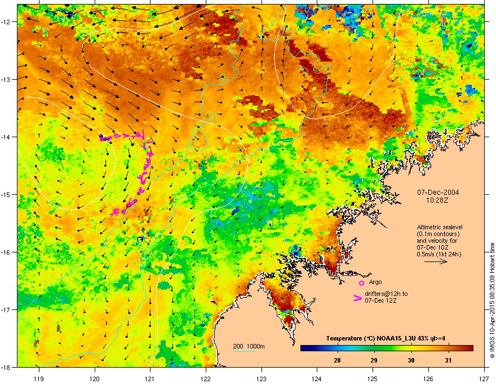Click the "Altimetric sealevel" text

tap(440, 227)
